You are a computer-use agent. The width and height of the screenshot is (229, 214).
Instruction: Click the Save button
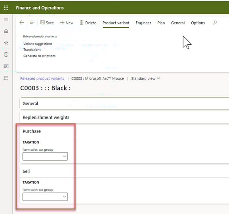[47, 23]
